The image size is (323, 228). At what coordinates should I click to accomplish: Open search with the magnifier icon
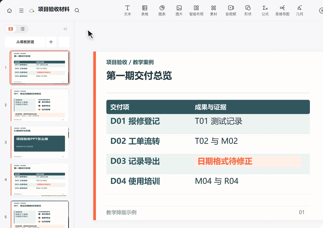(77, 10)
